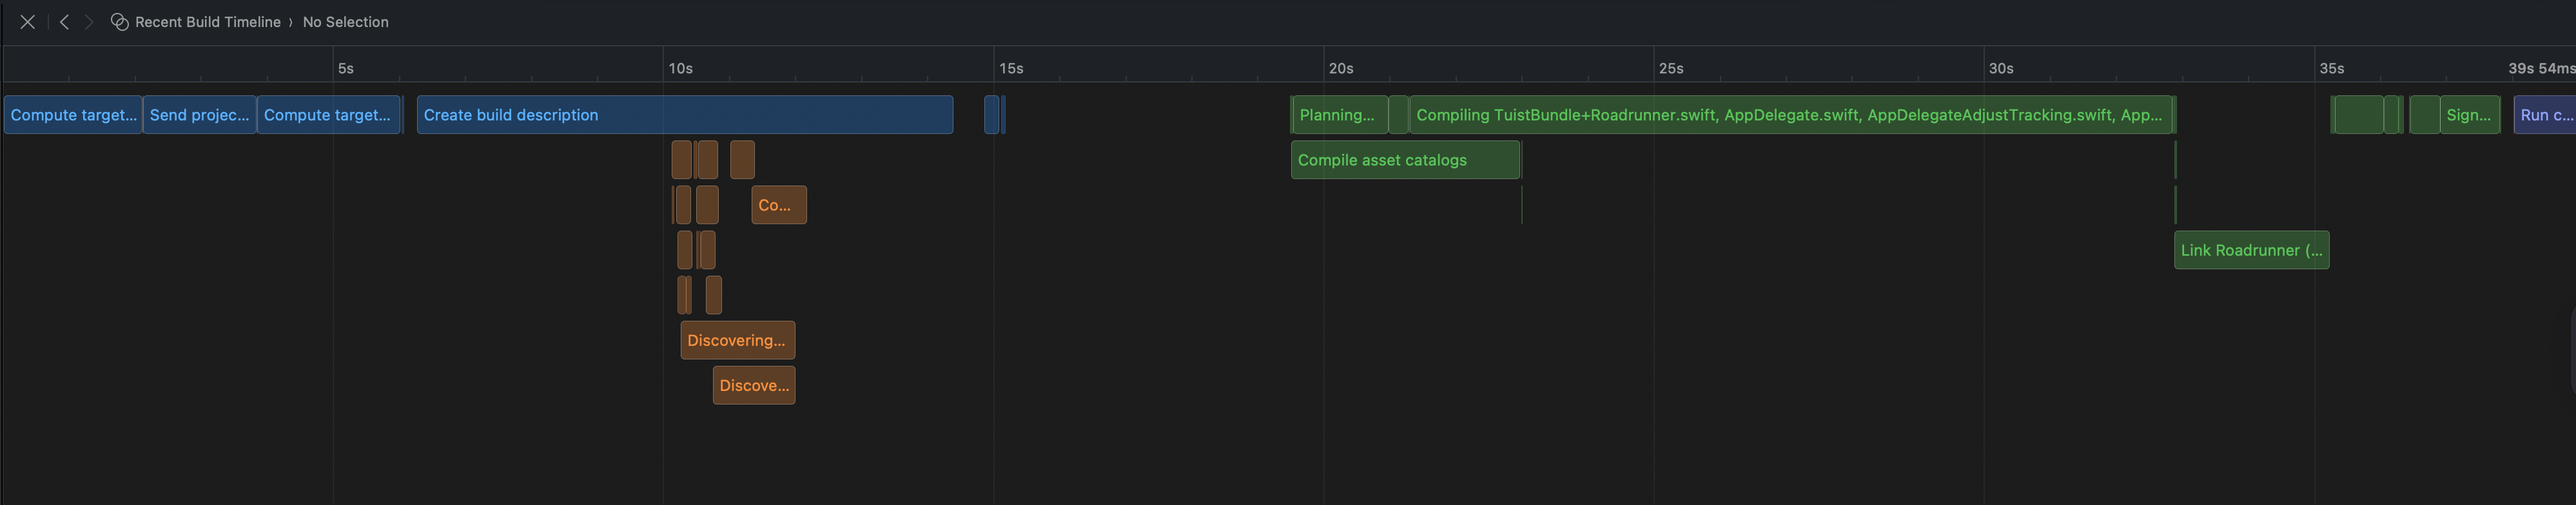Click the Recent Build Timeline icon
The height and width of the screenshot is (505, 2576).
coord(119,22)
